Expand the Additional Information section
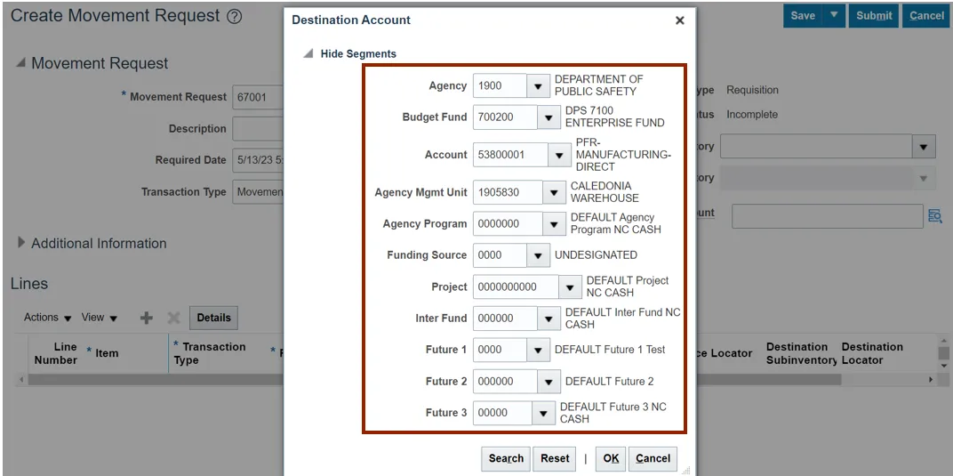The height and width of the screenshot is (476, 953). click(x=20, y=243)
